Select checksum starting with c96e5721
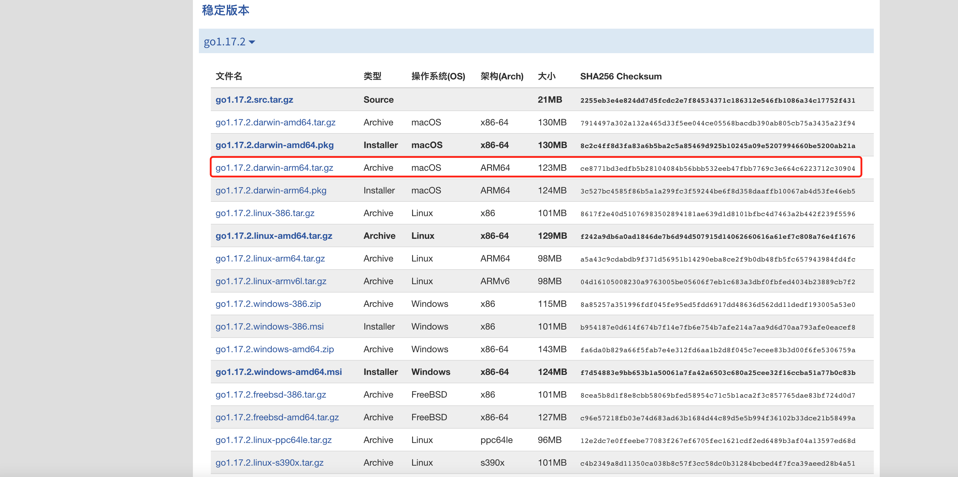This screenshot has width=958, height=477. pyautogui.click(x=717, y=418)
